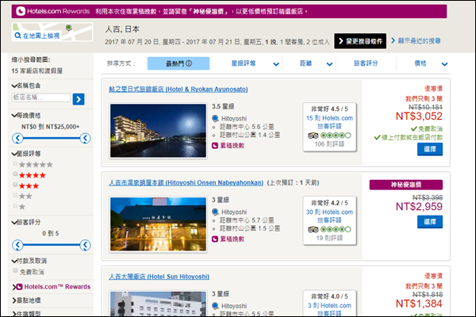This screenshot has width=476, height=317.
Task: Click the green map pin on the mini map
Action: coord(69,28)
